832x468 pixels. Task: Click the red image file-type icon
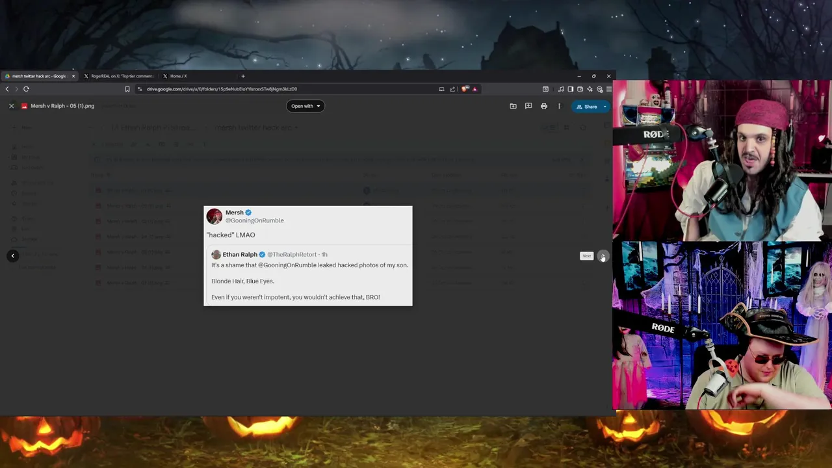[x=24, y=106]
